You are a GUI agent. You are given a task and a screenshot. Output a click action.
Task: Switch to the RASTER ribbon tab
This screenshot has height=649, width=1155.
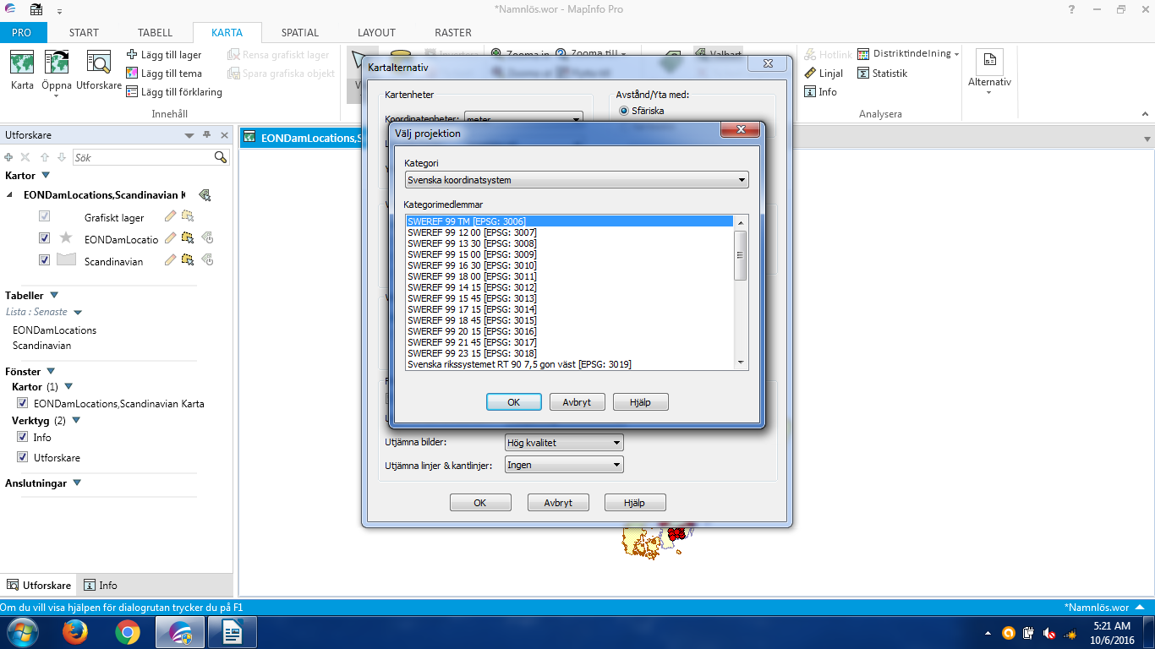tap(453, 33)
